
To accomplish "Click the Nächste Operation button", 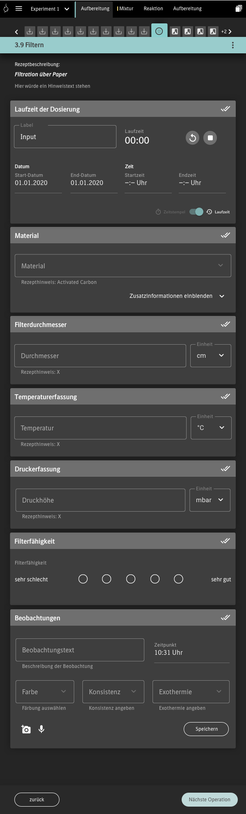I will pos(210,800).
